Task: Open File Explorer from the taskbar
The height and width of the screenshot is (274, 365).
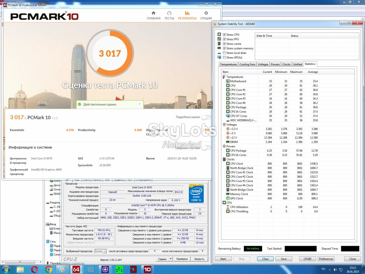Action: click(x=20, y=270)
